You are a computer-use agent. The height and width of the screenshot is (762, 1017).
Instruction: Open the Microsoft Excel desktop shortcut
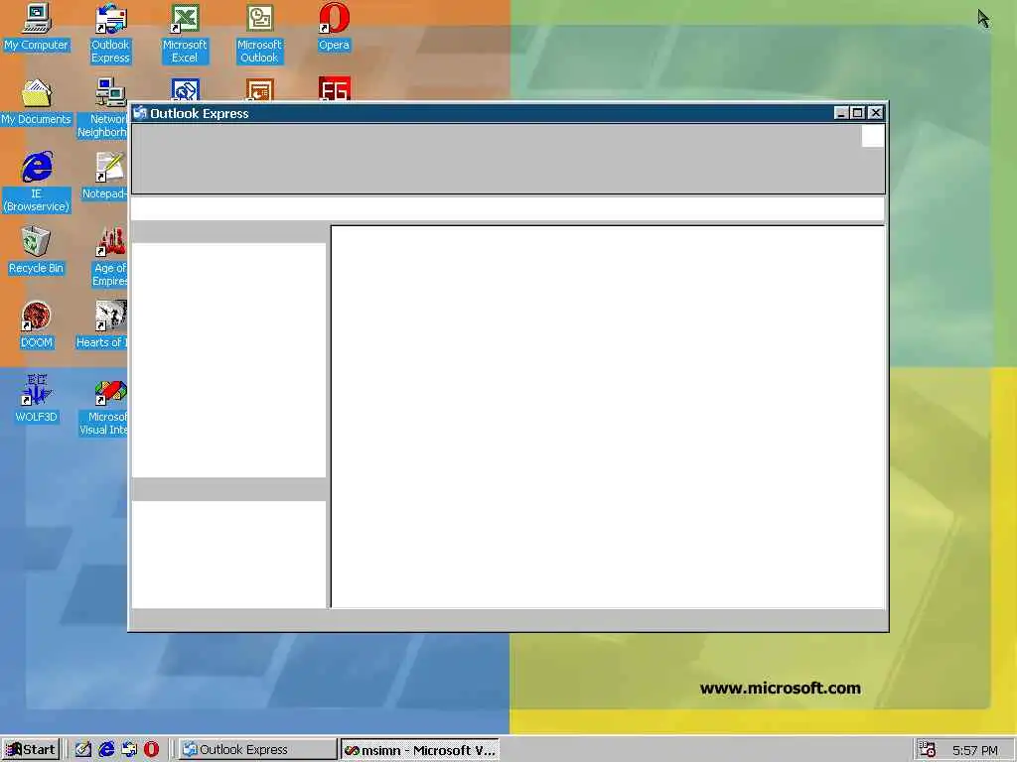[185, 34]
